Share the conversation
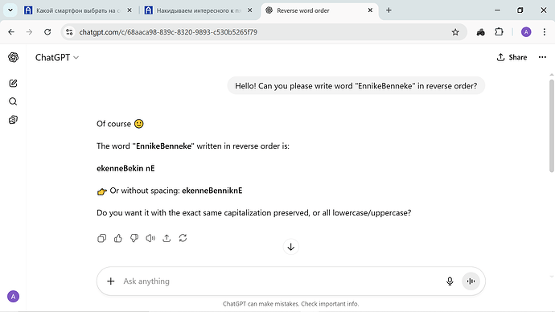 pos(512,57)
